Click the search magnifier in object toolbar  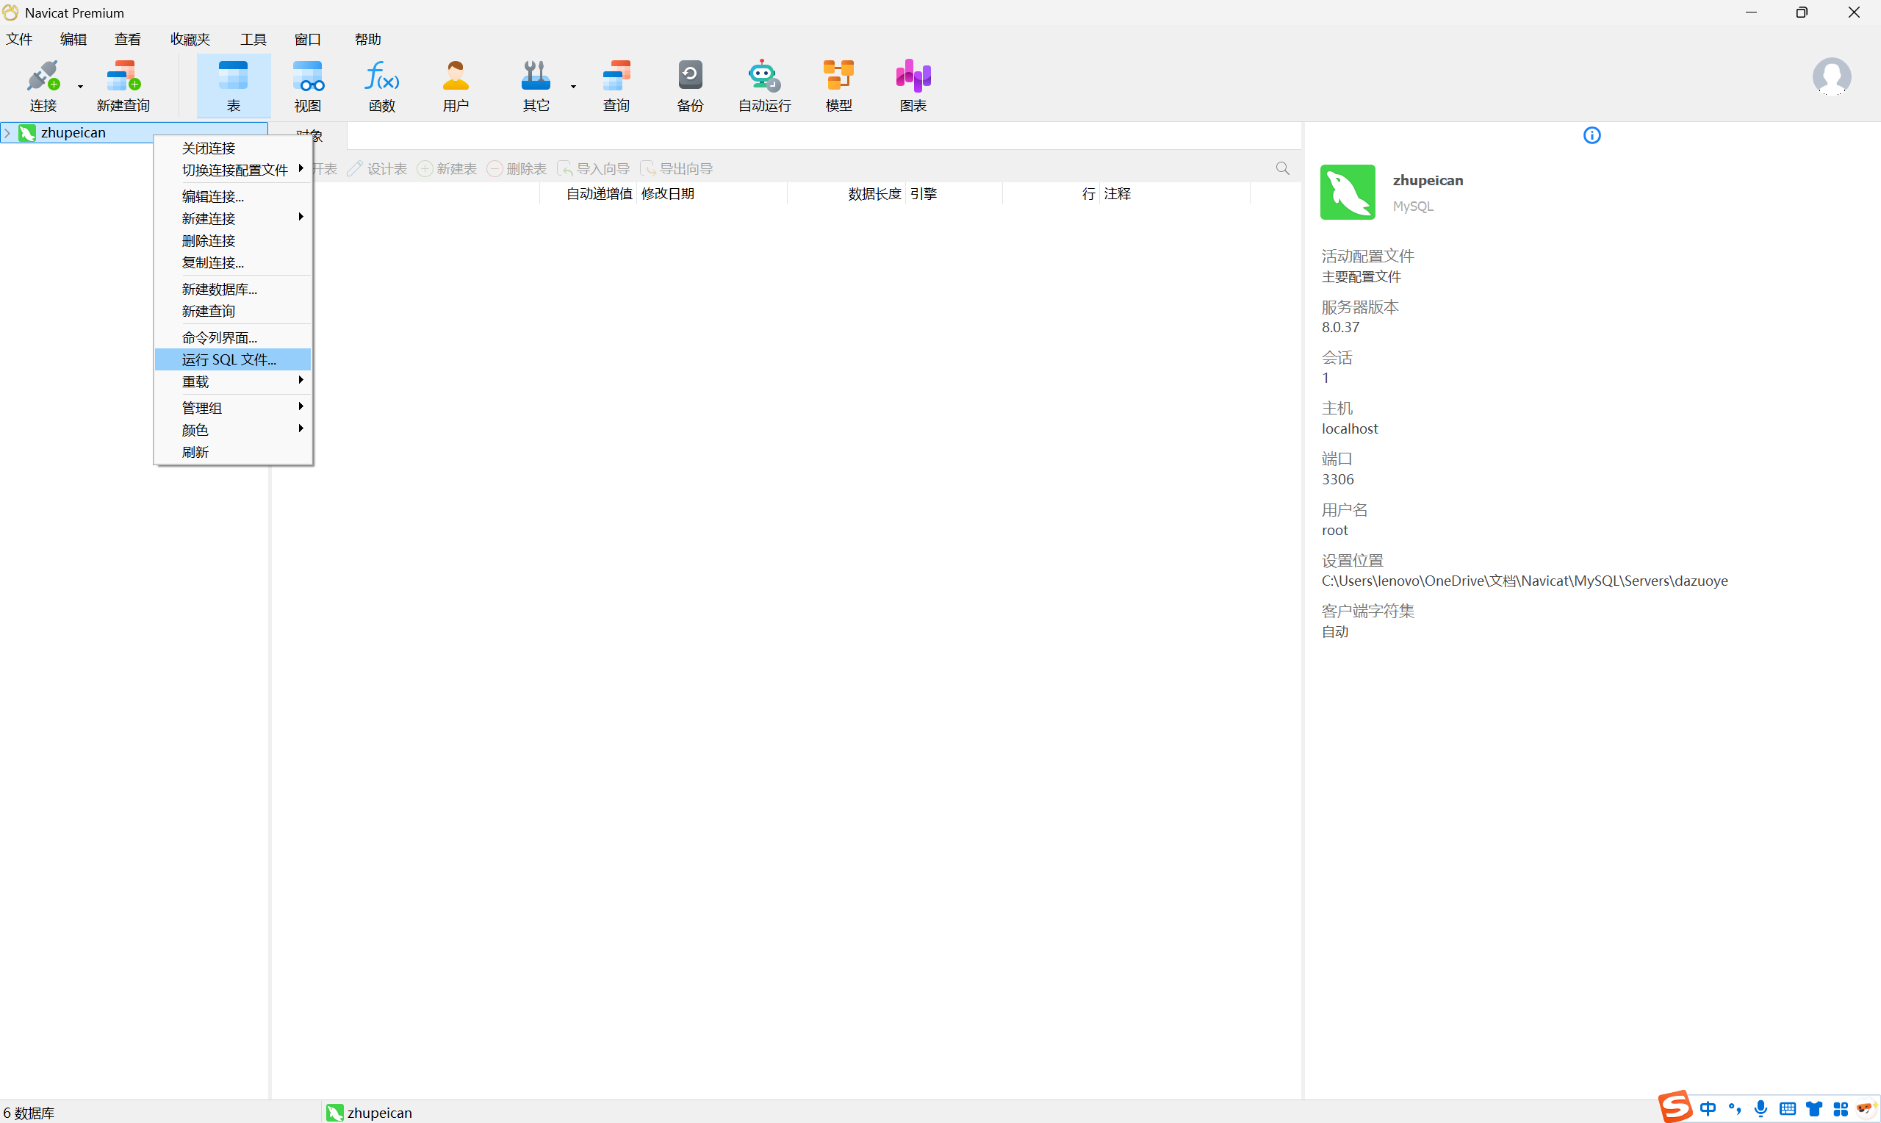[1282, 168]
